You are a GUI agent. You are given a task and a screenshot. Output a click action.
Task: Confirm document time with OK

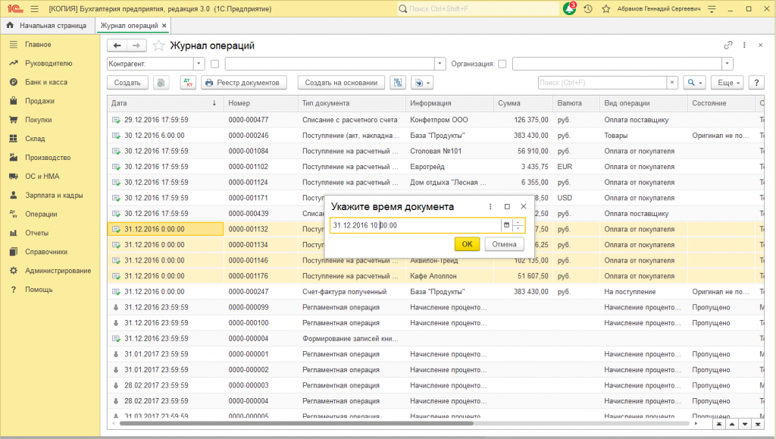tap(467, 243)
